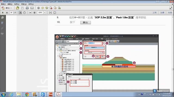
Task: Go to the next page arrow
Action: point(7,13)
